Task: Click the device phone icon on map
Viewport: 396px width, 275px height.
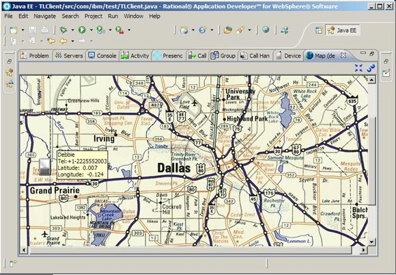Action: tap(45, 167)
